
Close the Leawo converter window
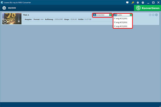[x=158, y=2]
